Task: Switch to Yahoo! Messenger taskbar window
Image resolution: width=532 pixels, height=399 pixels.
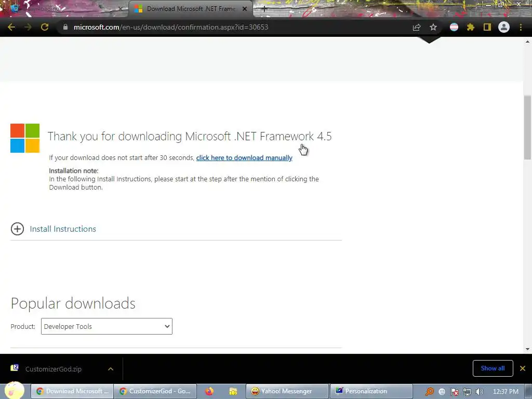Action: [x=287, y=391]
